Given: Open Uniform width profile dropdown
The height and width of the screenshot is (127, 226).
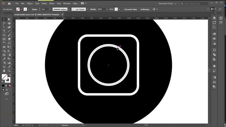Looking at the screenshot, I should [69, 9].
